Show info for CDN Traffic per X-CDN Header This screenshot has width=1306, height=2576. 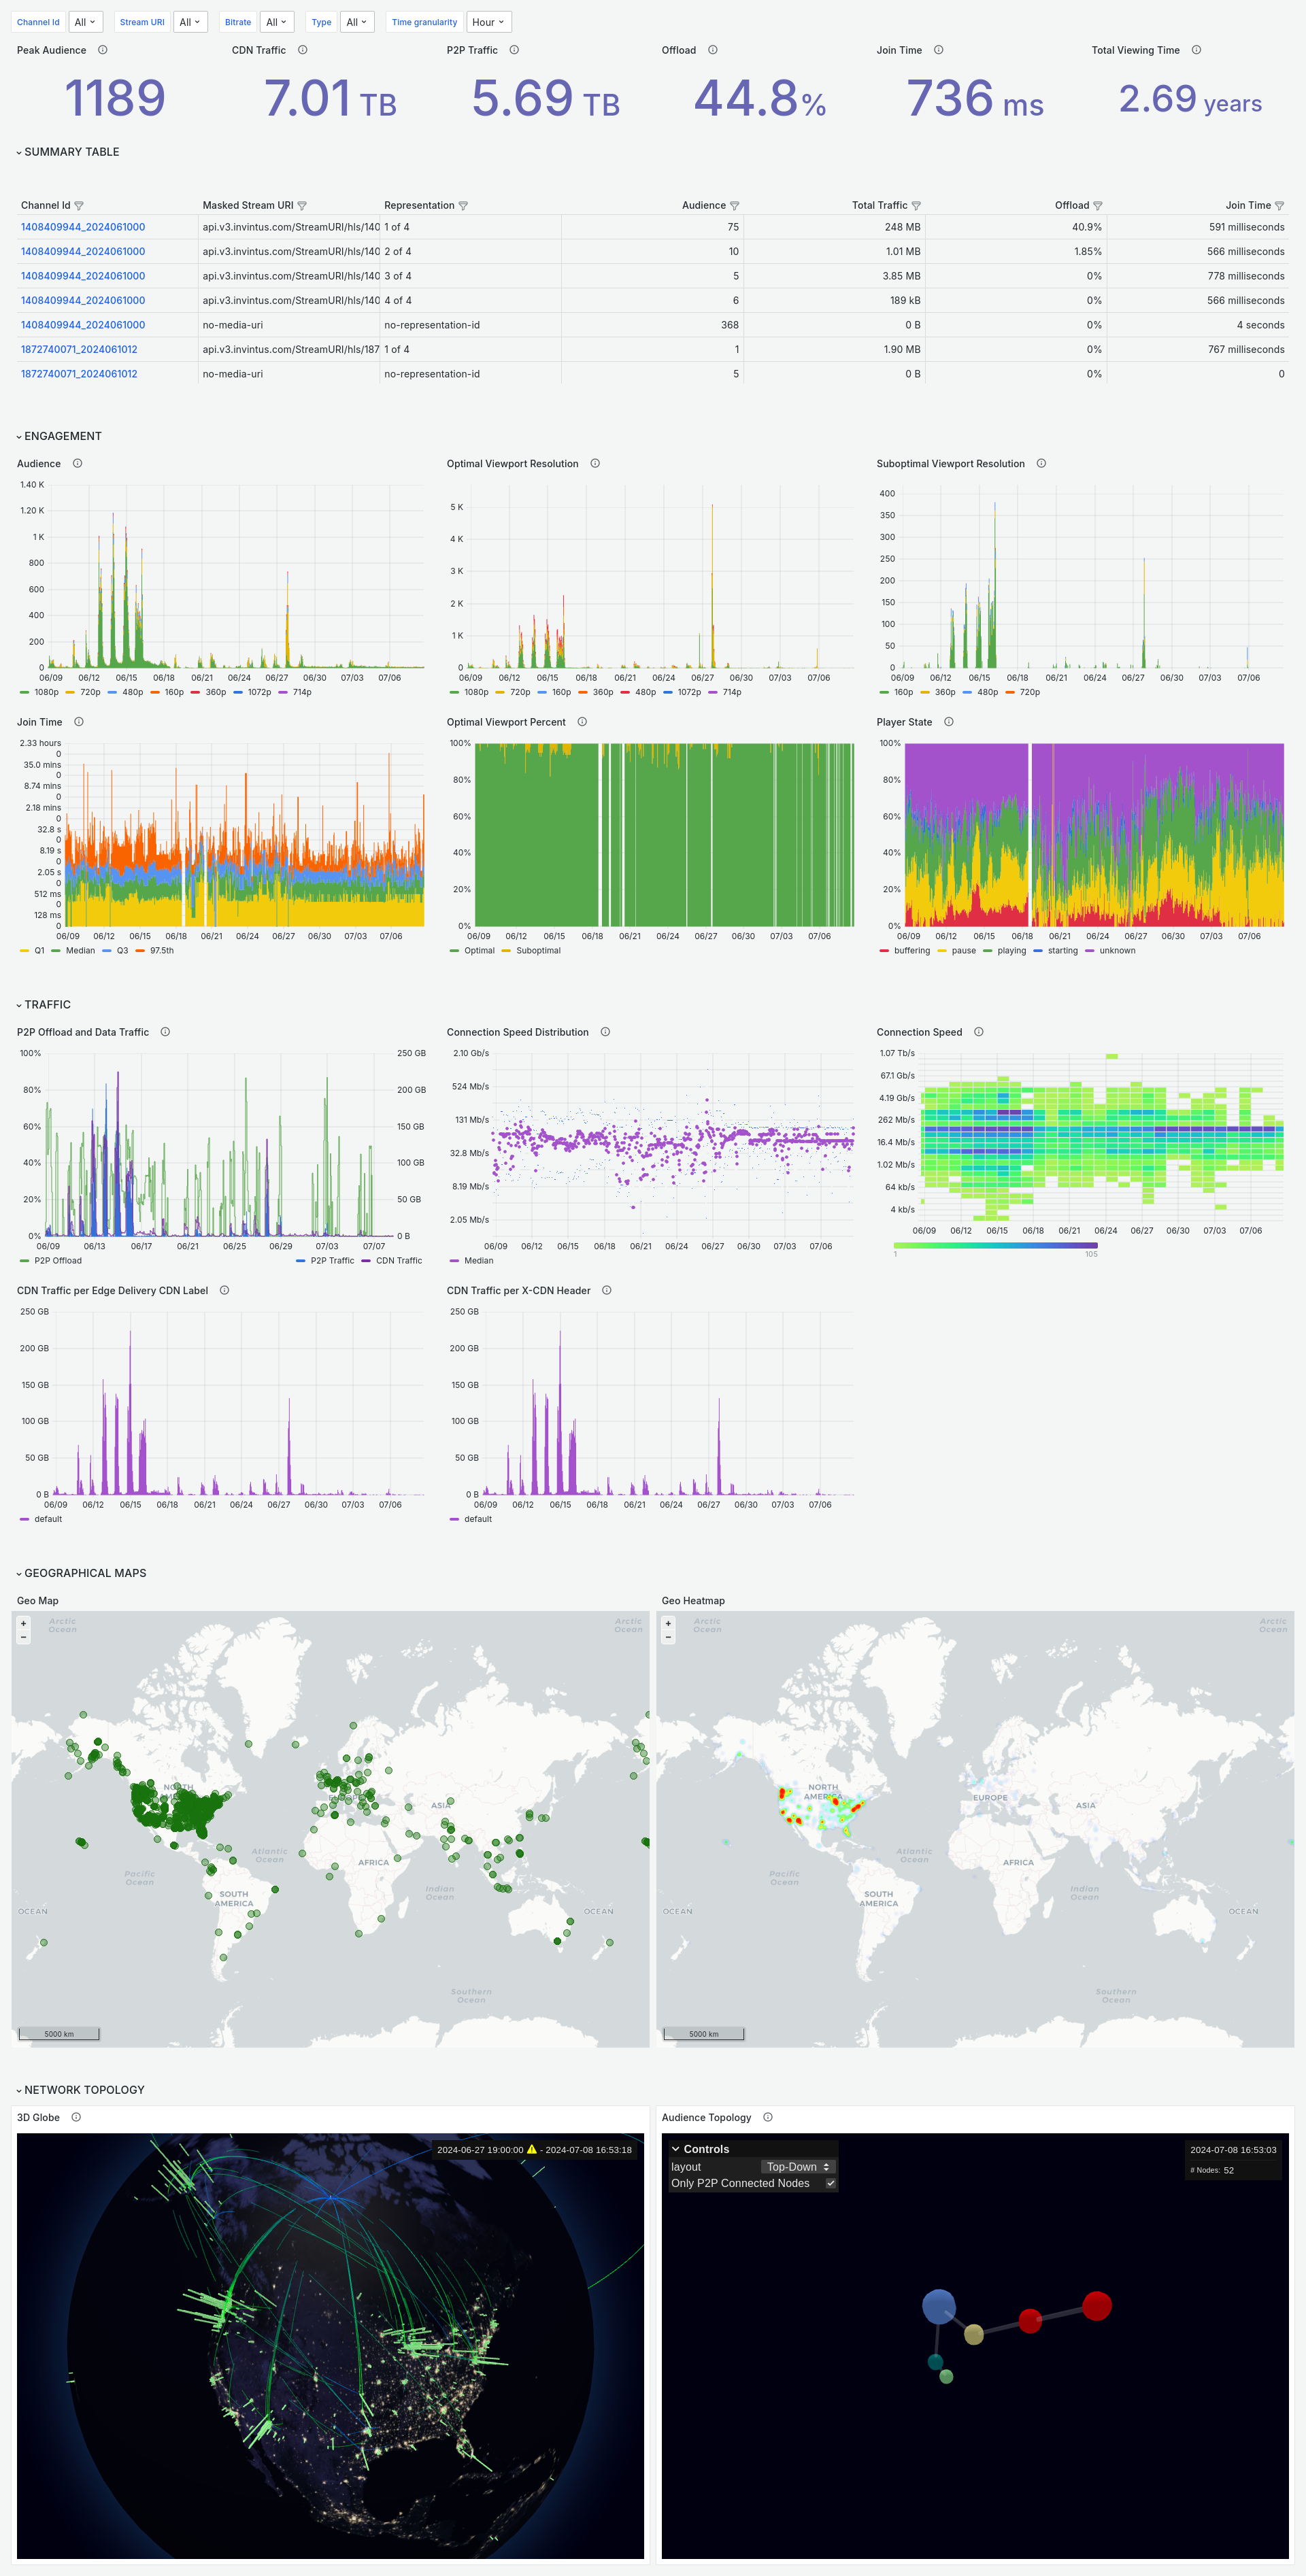607,1291
